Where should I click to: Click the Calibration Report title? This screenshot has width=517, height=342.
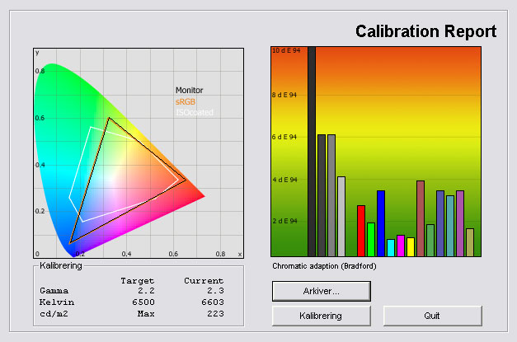425,31
